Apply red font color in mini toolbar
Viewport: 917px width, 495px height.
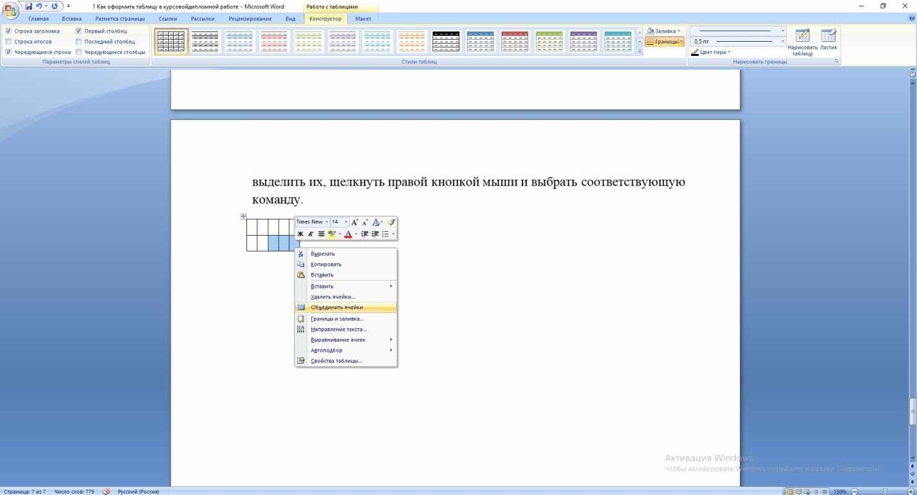[348, 234]
